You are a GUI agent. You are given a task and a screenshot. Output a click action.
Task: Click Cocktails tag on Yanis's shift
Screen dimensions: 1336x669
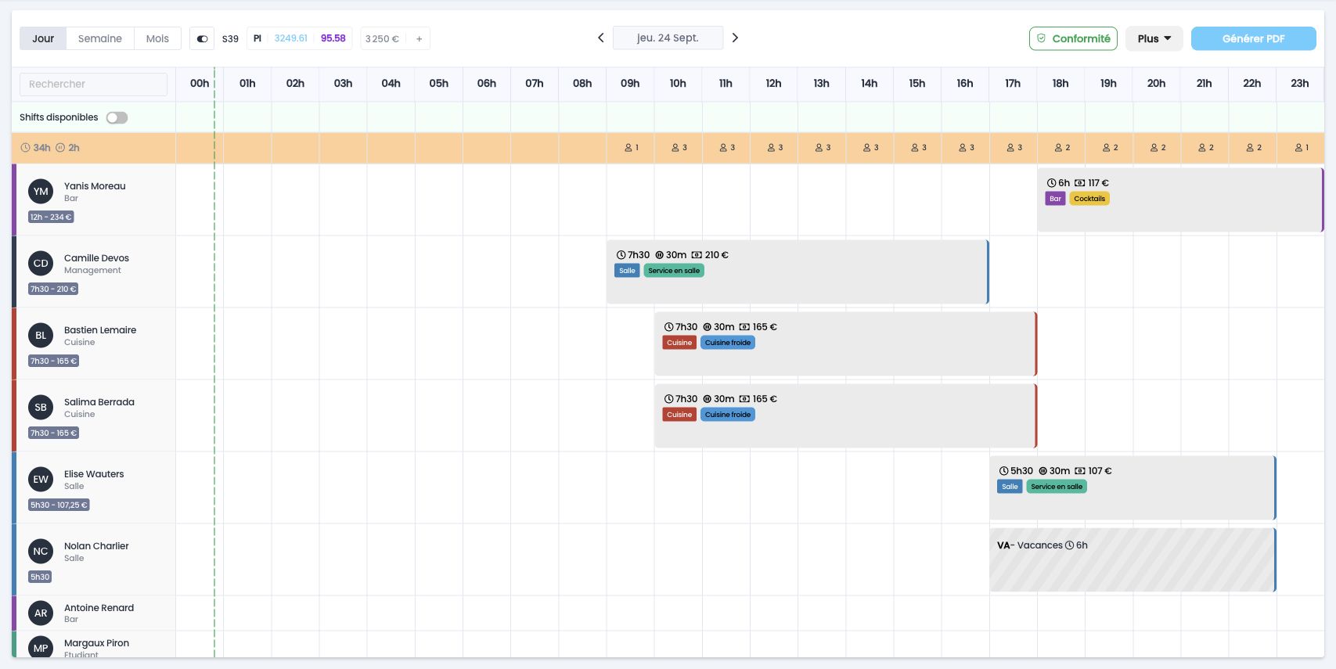click(1089, 199)
